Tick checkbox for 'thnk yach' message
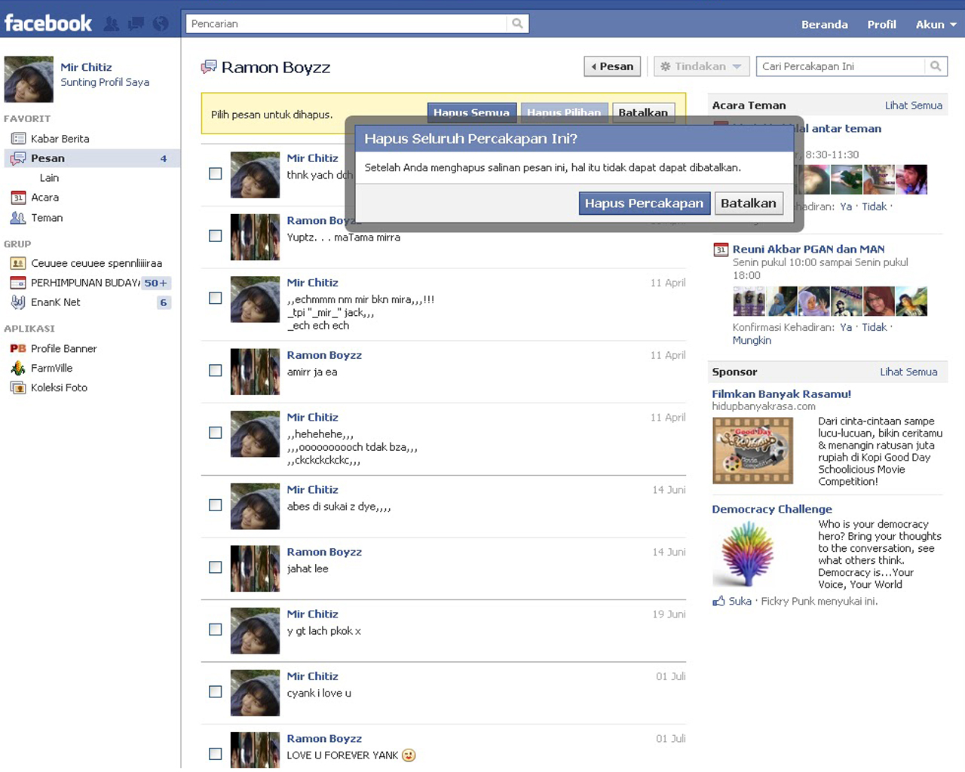Viewport: 965px width, 772px height. [216, 173]
